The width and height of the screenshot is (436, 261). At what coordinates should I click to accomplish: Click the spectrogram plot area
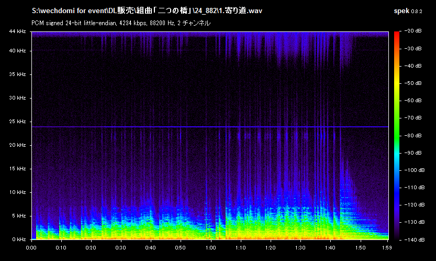point(210,135)
